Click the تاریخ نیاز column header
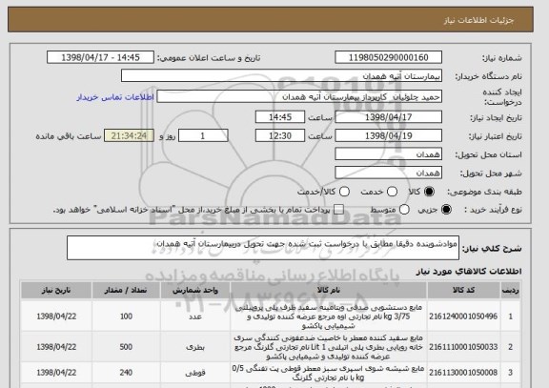This screenshot has width=549, height=388. pos(56,291)
